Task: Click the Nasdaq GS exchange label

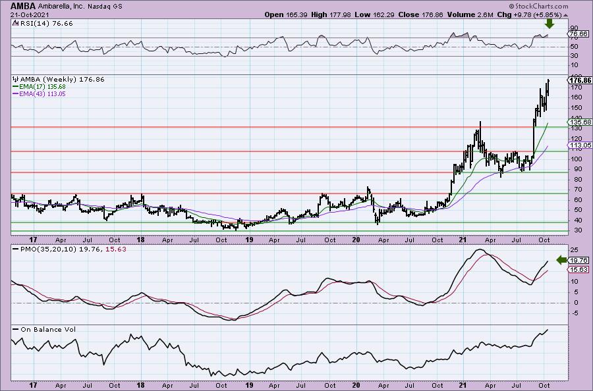Action: click(105, 7)
